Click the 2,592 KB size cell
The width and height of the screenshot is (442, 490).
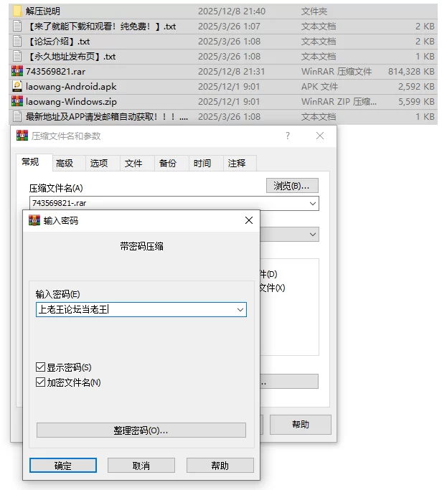click(x=416, y=87)
